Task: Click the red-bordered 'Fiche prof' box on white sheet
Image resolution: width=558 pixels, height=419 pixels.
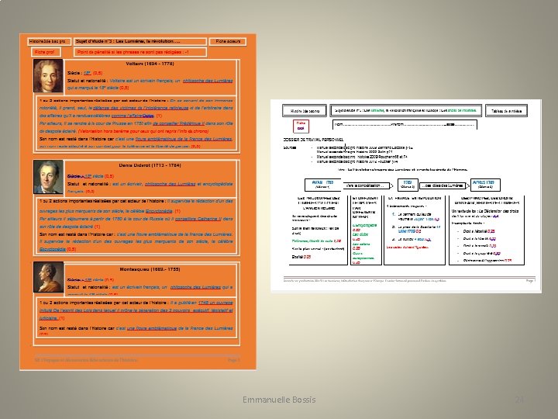Action: [301, 126]
